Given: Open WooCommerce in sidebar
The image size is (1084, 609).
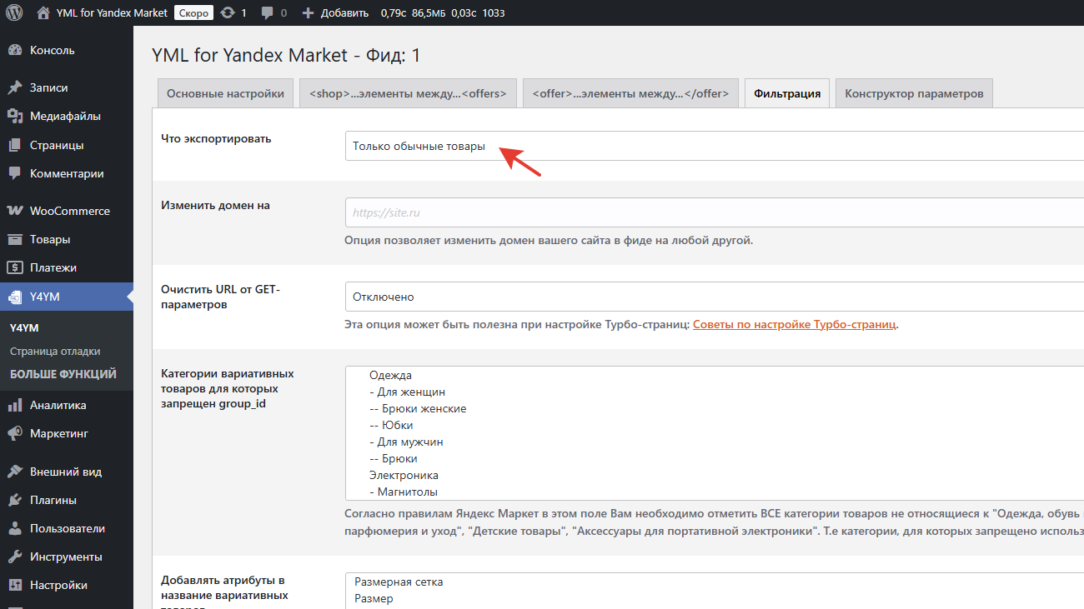Looking at the screenshot, I should [69, 211].
